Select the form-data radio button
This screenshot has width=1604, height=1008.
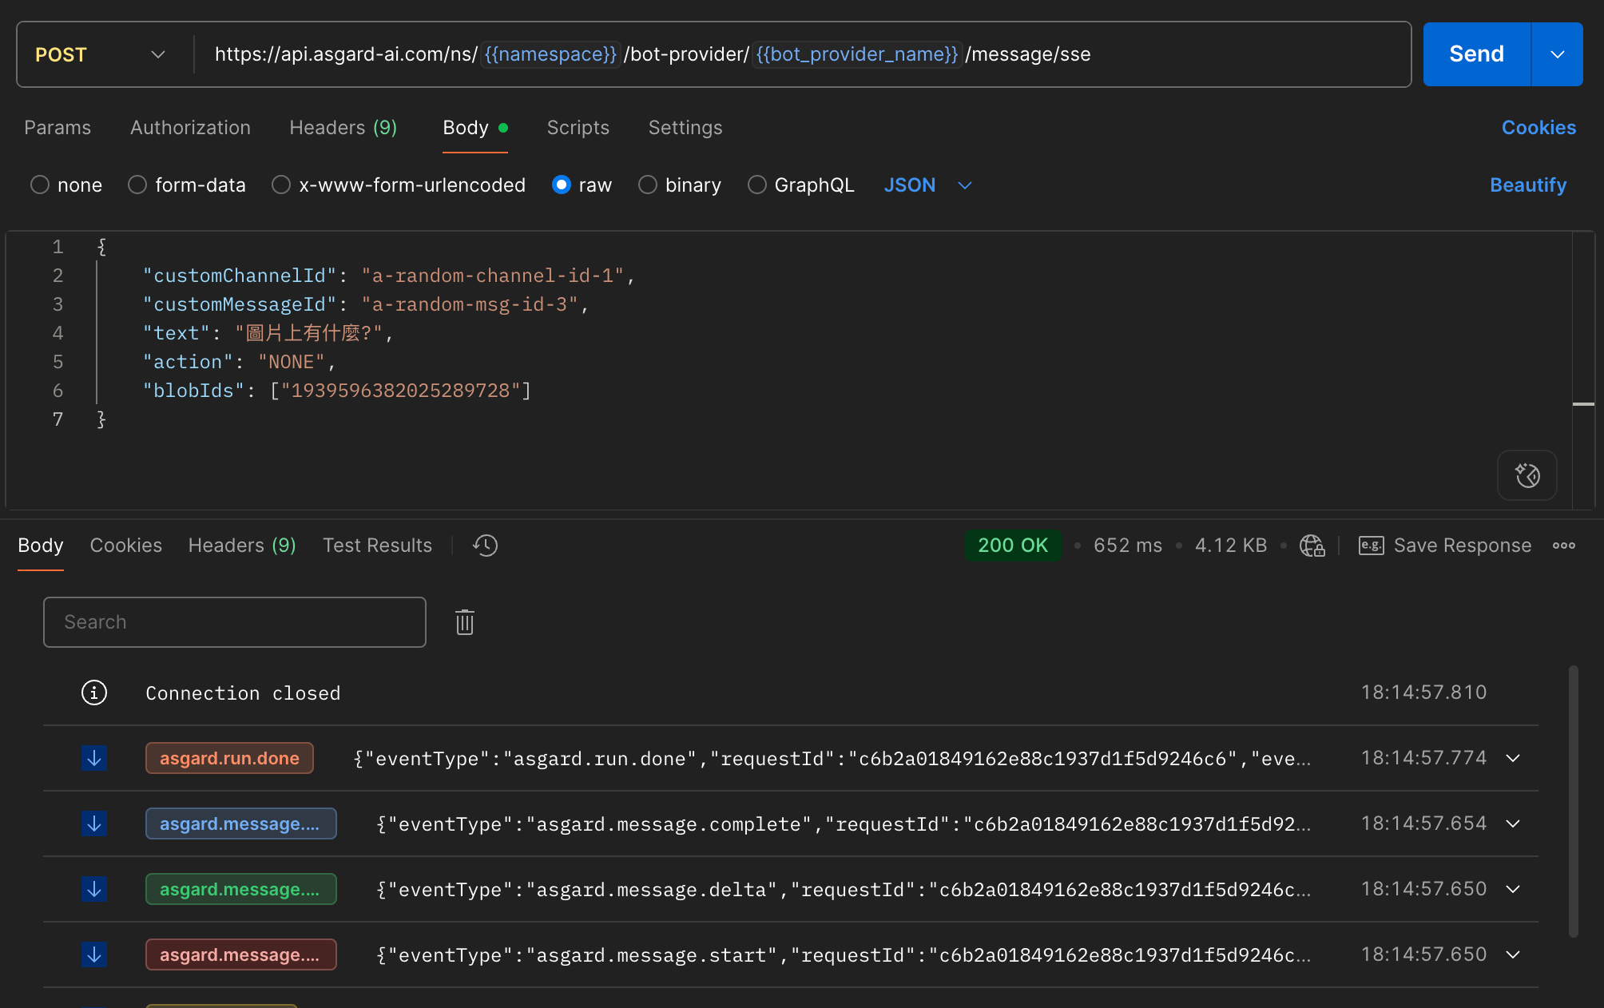[x=137, y=185]
